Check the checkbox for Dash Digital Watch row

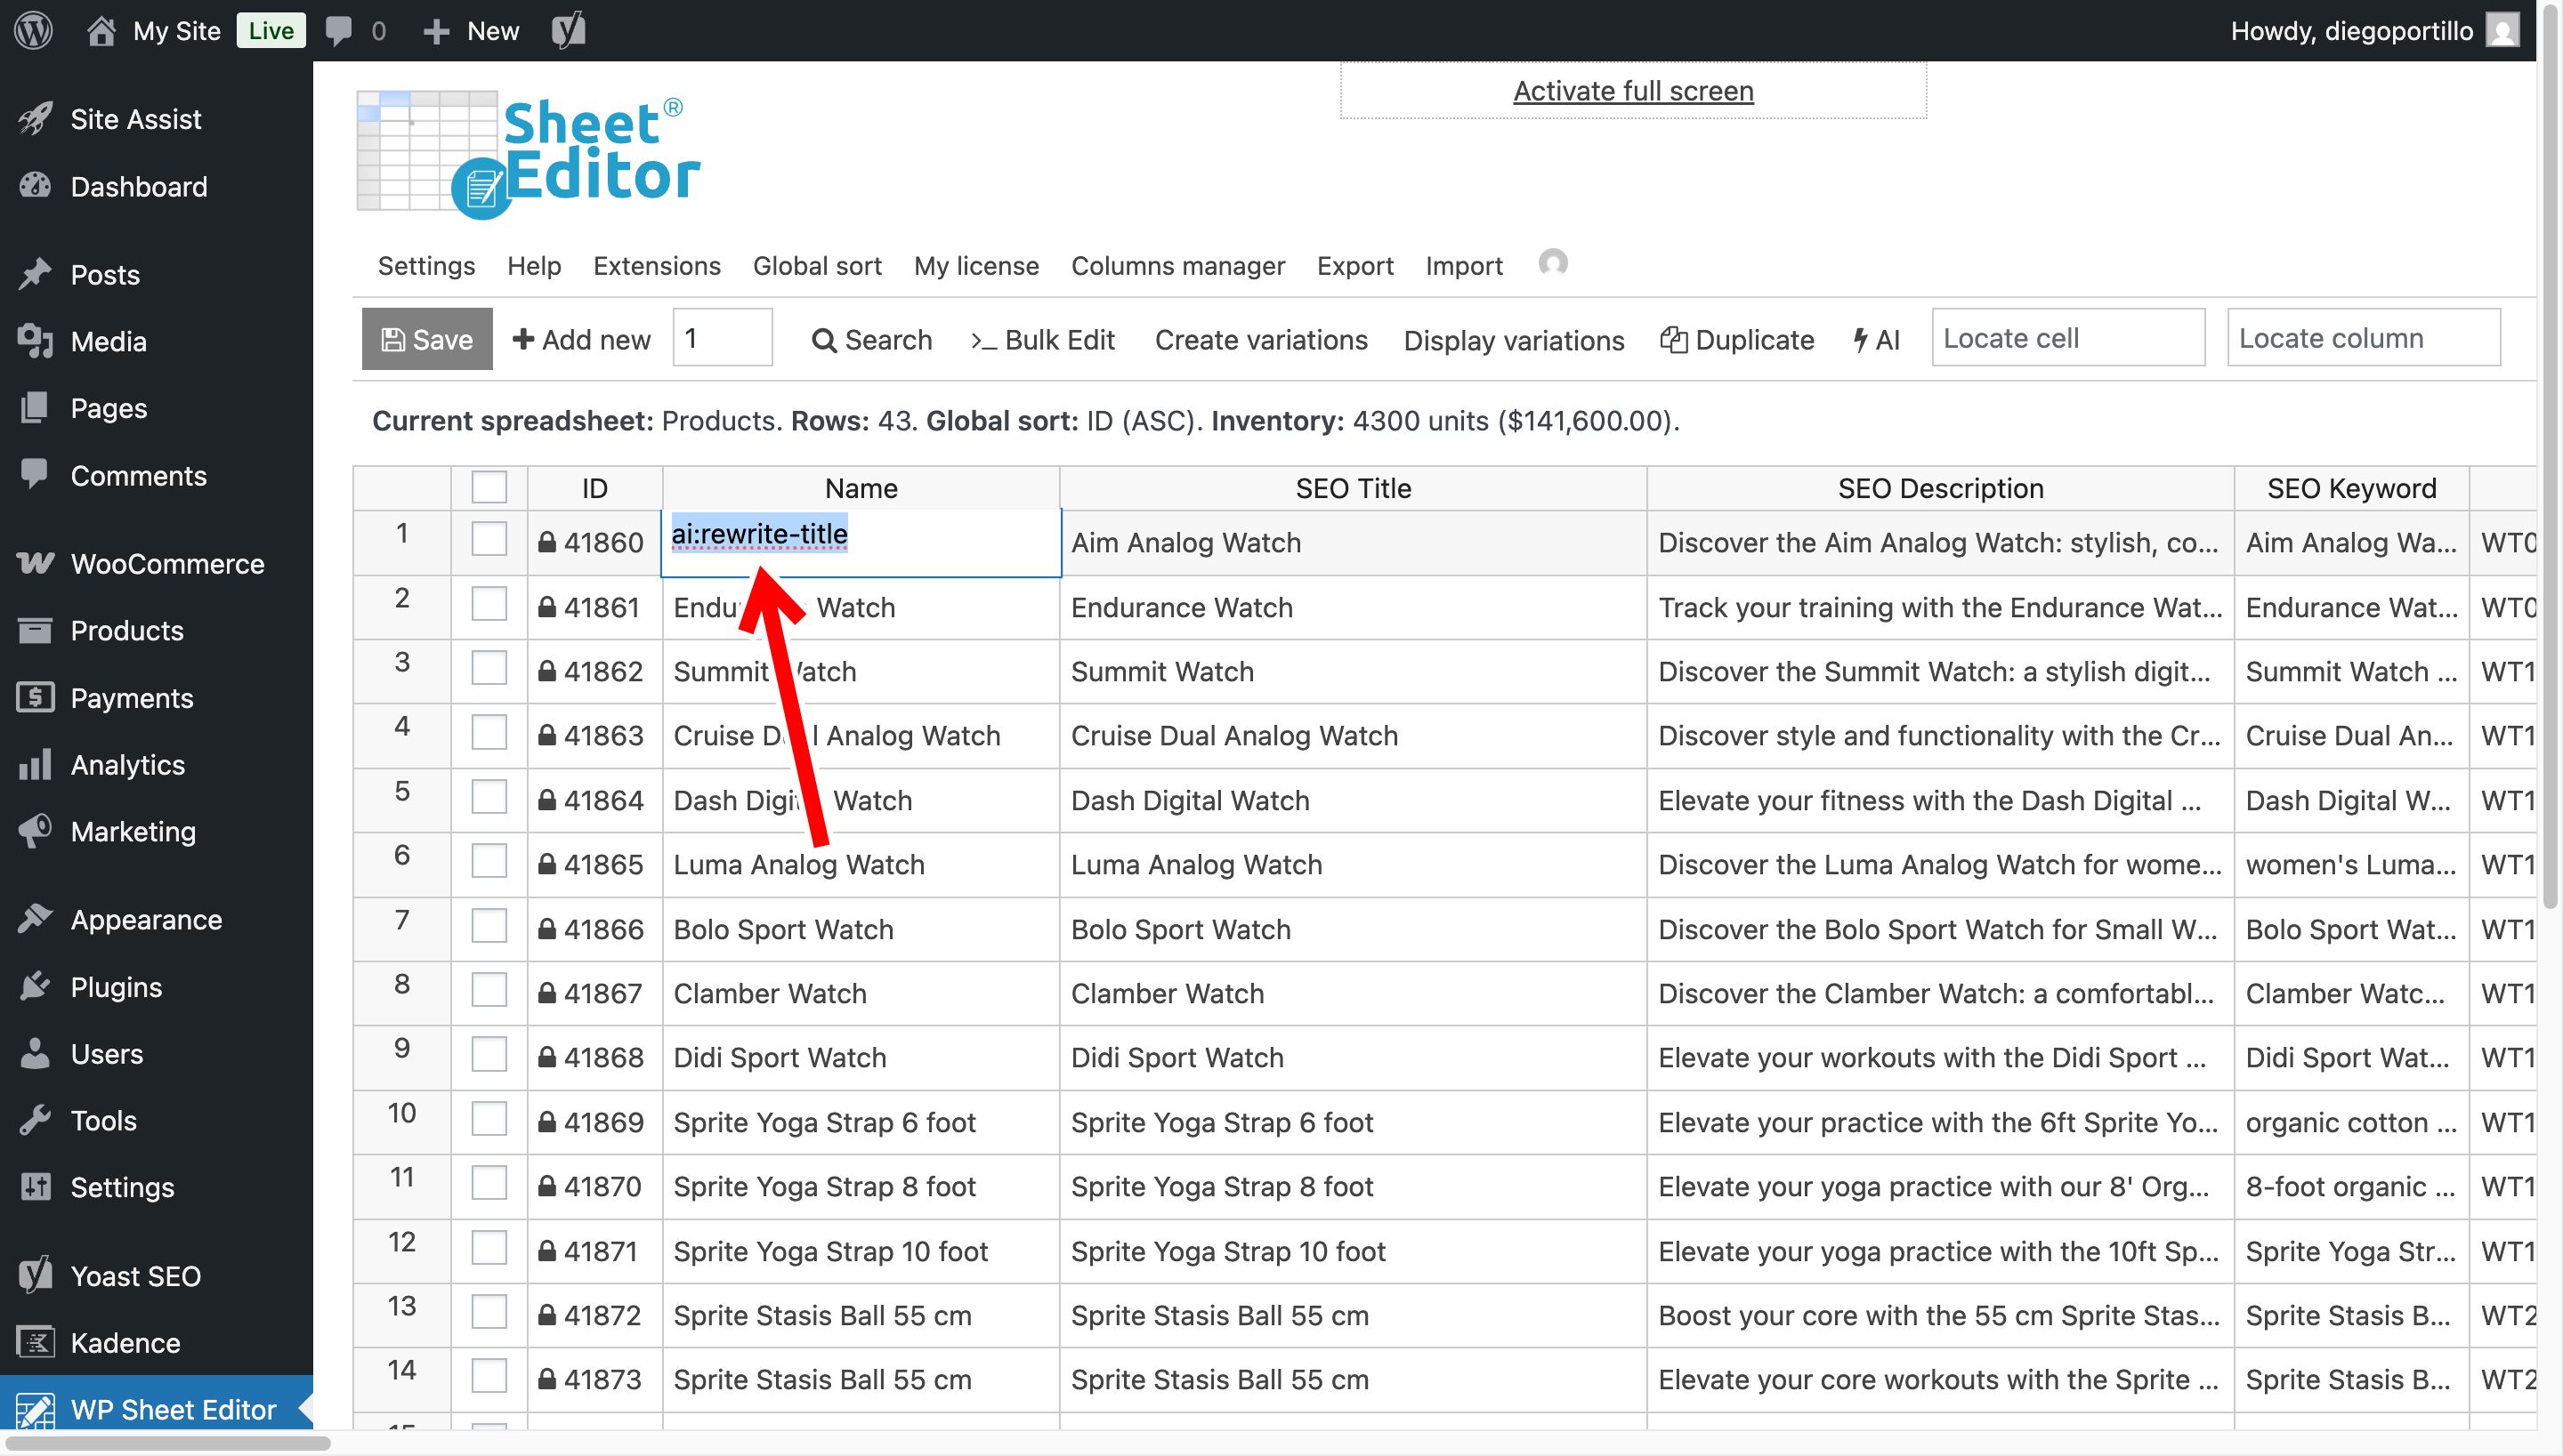489,797
